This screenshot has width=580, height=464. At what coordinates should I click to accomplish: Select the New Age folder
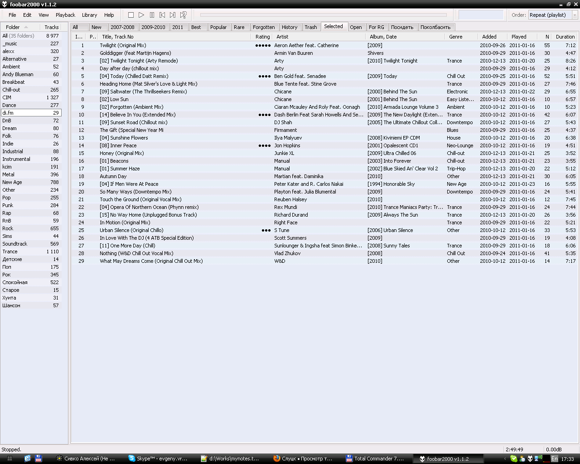(x=31, y=182)
